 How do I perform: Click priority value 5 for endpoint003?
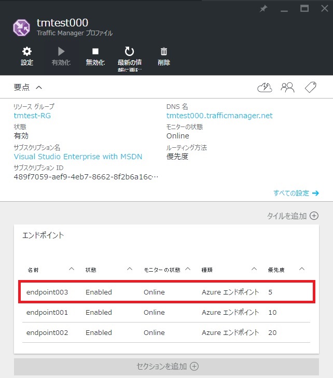pyautogui.click(x=270, y=292)
